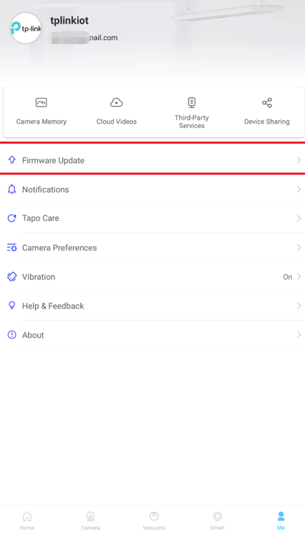Expand Tapo Care row chevron
This screenshot has height=533, width=305.
pyautogui.click(x=299, y=218)
